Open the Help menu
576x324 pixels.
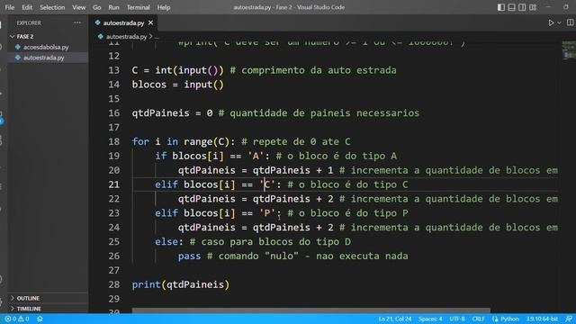(164, 7)
